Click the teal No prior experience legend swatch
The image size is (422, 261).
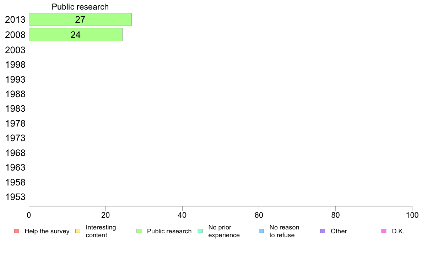pos(200,231)
